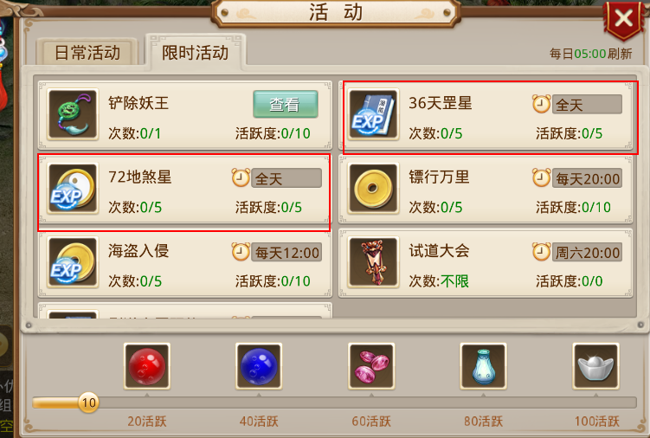The height and width of the screenshot is (438, 650).
Task: Select the vase 80活跃 reward
Action: pyautogui.click(x=483, y=366)
